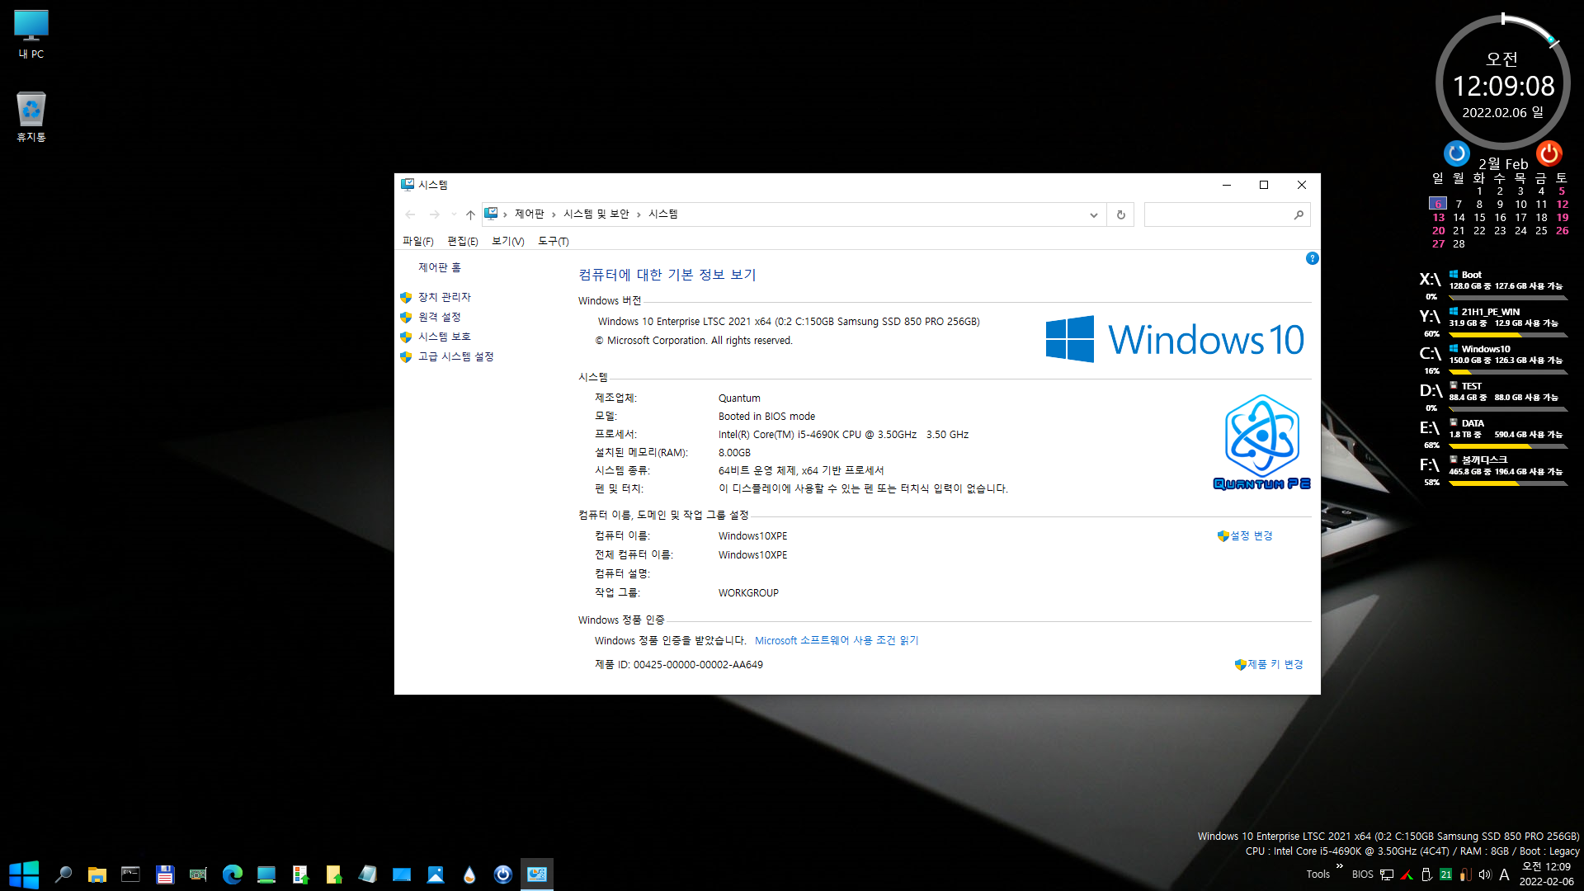
Task: Click the Tools toolbar label in taskbar
Action: [1318, 874]
